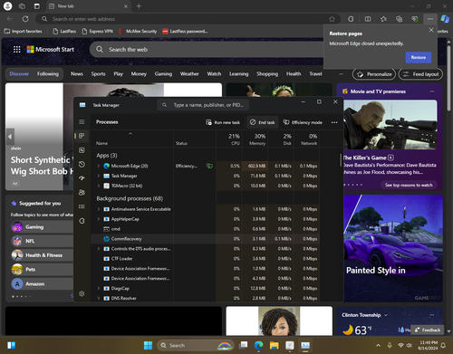This screenshot has height=354, width=453.
Task: Open Details icon in Task Manager sidebar
Action: [82, 206]
